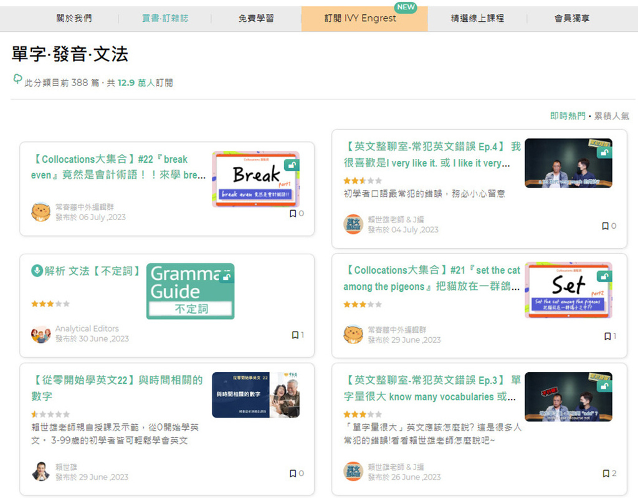Click unlock icon on Break thumbnail
Screen dimensions: 638x498
292,165
